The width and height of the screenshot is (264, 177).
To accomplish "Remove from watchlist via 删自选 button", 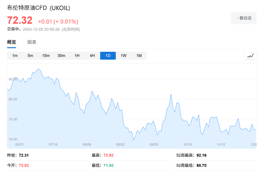I will click(x=244, y=18).
